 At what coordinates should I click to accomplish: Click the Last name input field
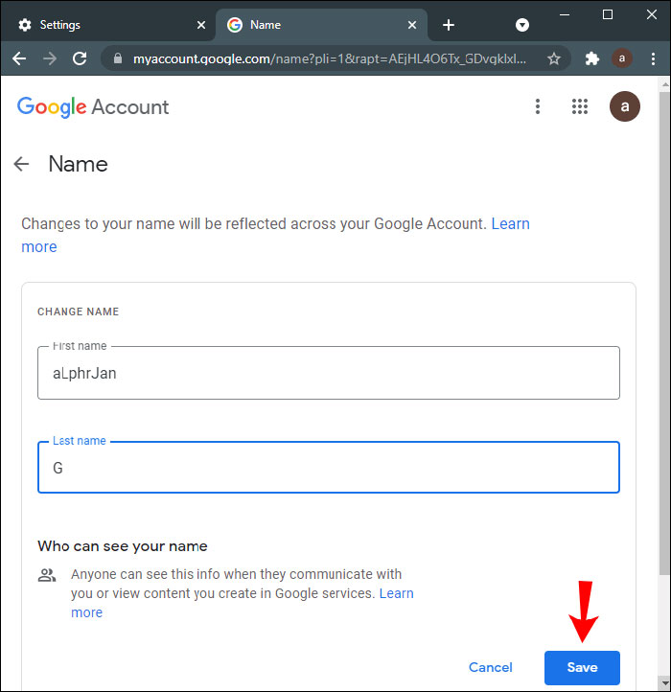329,468
